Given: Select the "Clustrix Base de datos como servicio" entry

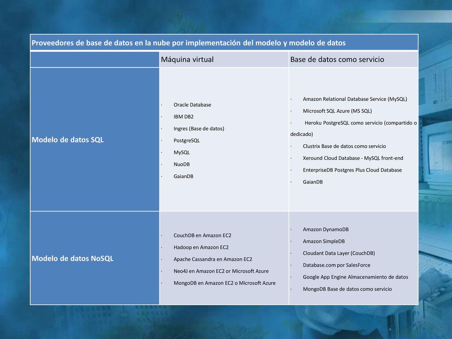Looking at the screenshot, I should [x=344, y=147].
